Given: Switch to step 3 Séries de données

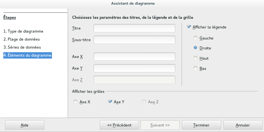Looking at the screenshot, I should (x=22, y=47).
